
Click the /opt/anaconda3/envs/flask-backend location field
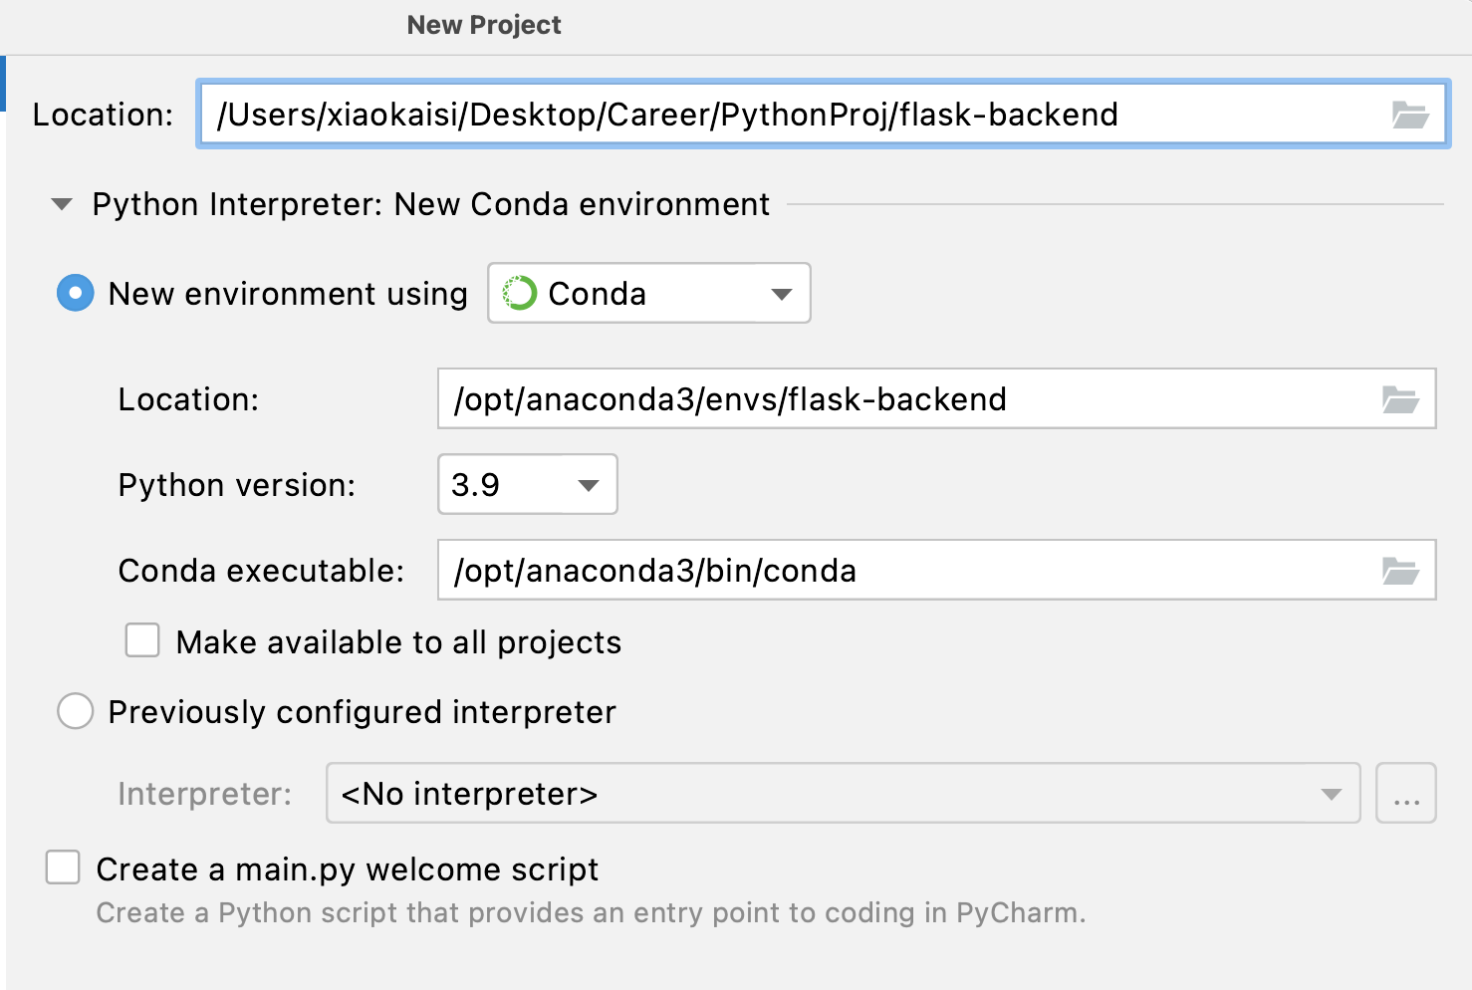[x=896, y=400]
